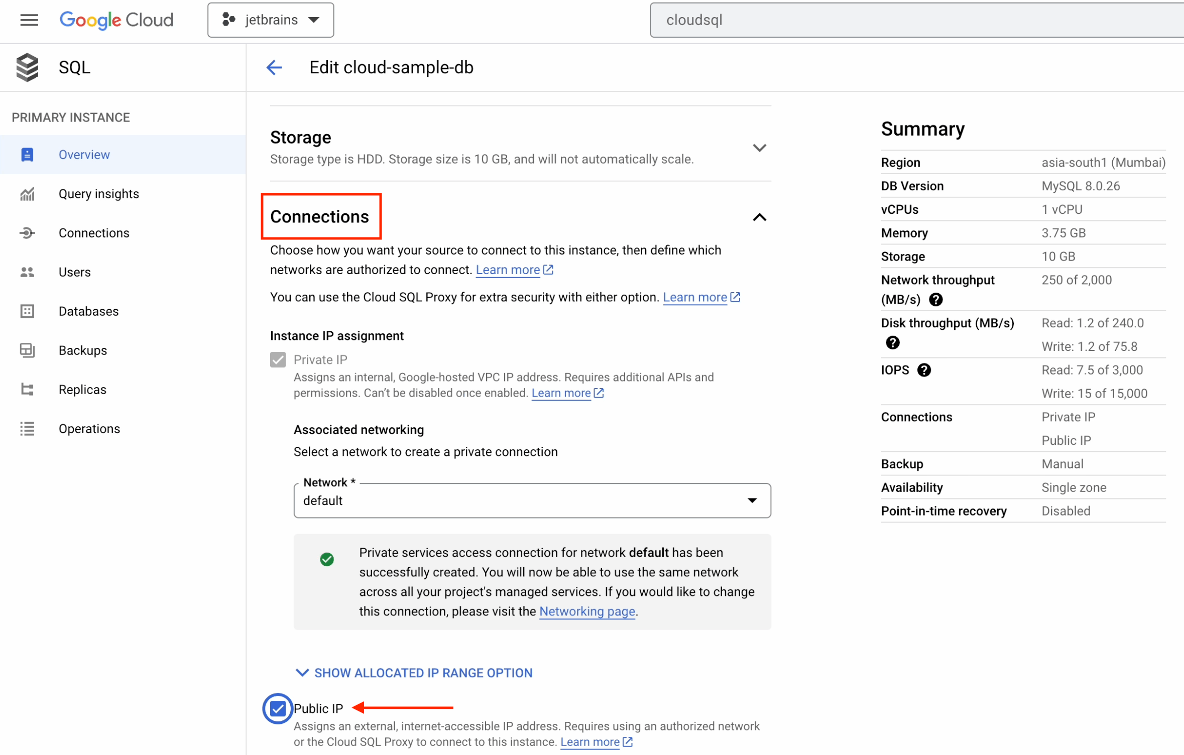This screenshot has width=1184, height=755.
Task: Click the Overview navigation icon
Action: point(26,155)
